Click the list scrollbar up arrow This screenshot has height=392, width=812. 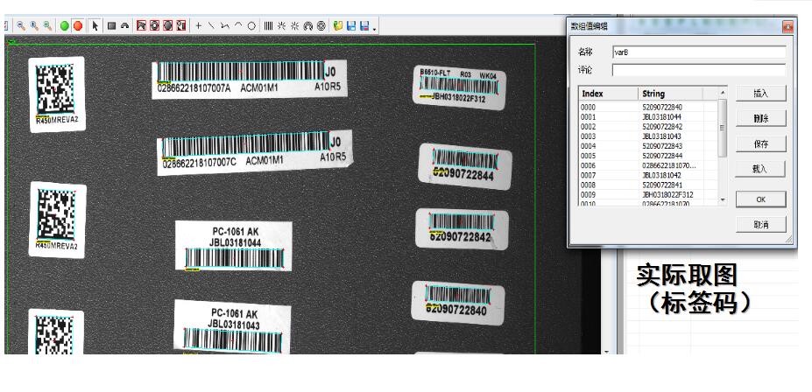pyautogui.click(x=723, y=93)
